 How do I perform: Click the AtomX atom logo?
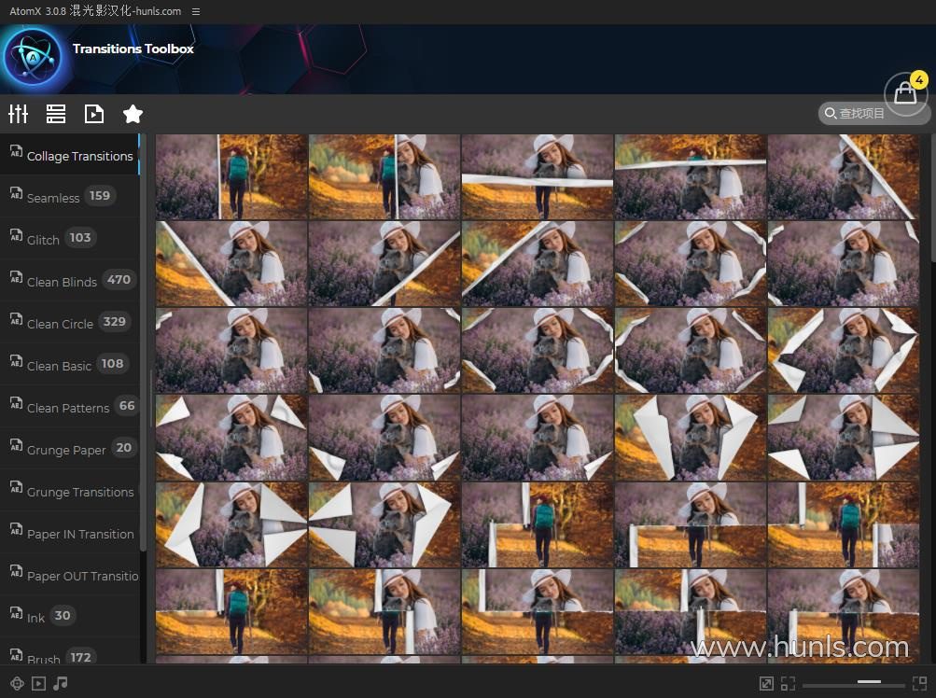(x=33, y=58)
